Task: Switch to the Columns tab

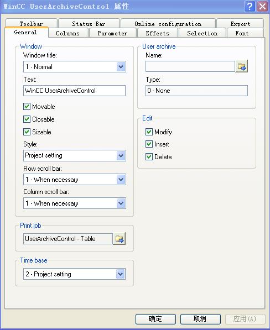Action: pos(68,33)
